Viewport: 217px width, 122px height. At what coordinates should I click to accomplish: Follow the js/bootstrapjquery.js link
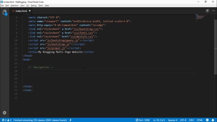click(63, 41)
